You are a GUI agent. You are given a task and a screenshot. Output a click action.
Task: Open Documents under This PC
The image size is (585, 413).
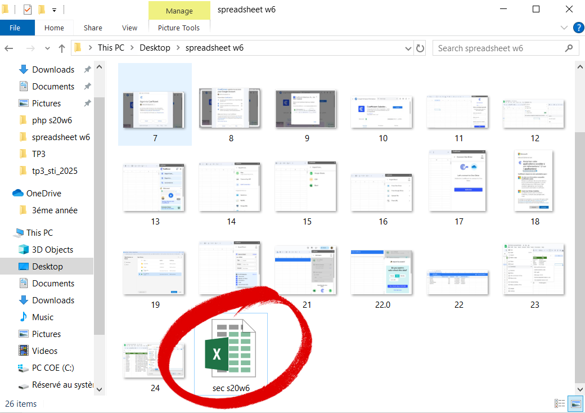53,284
